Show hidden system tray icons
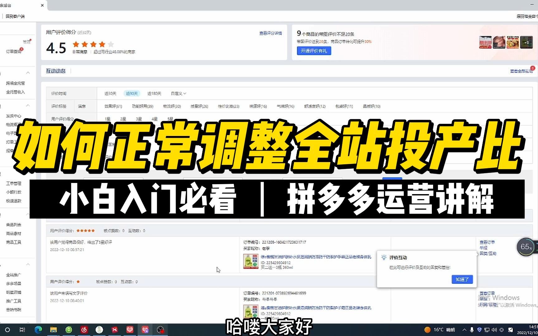538x336 pixels. 465,330
